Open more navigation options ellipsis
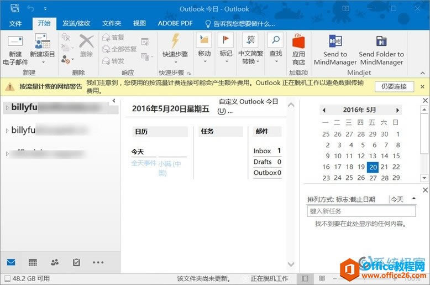 click(98, 262)
